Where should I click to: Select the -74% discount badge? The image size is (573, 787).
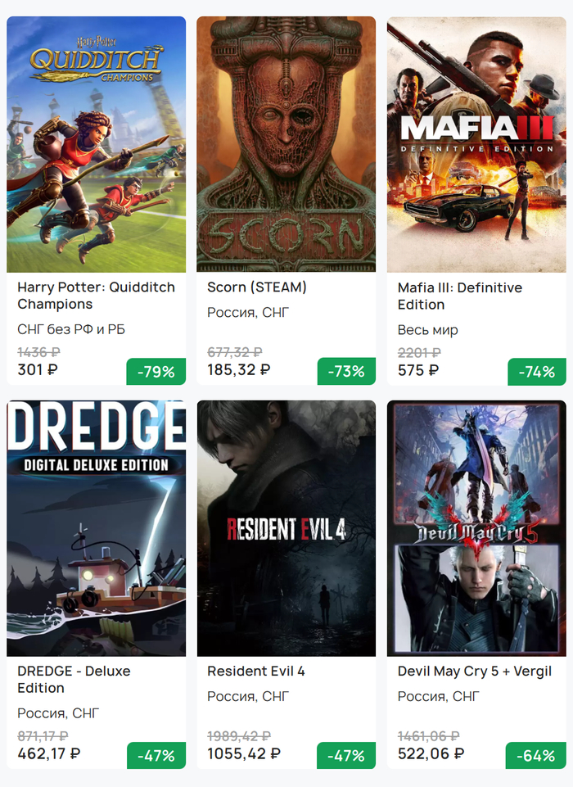[x=536, y=372]
